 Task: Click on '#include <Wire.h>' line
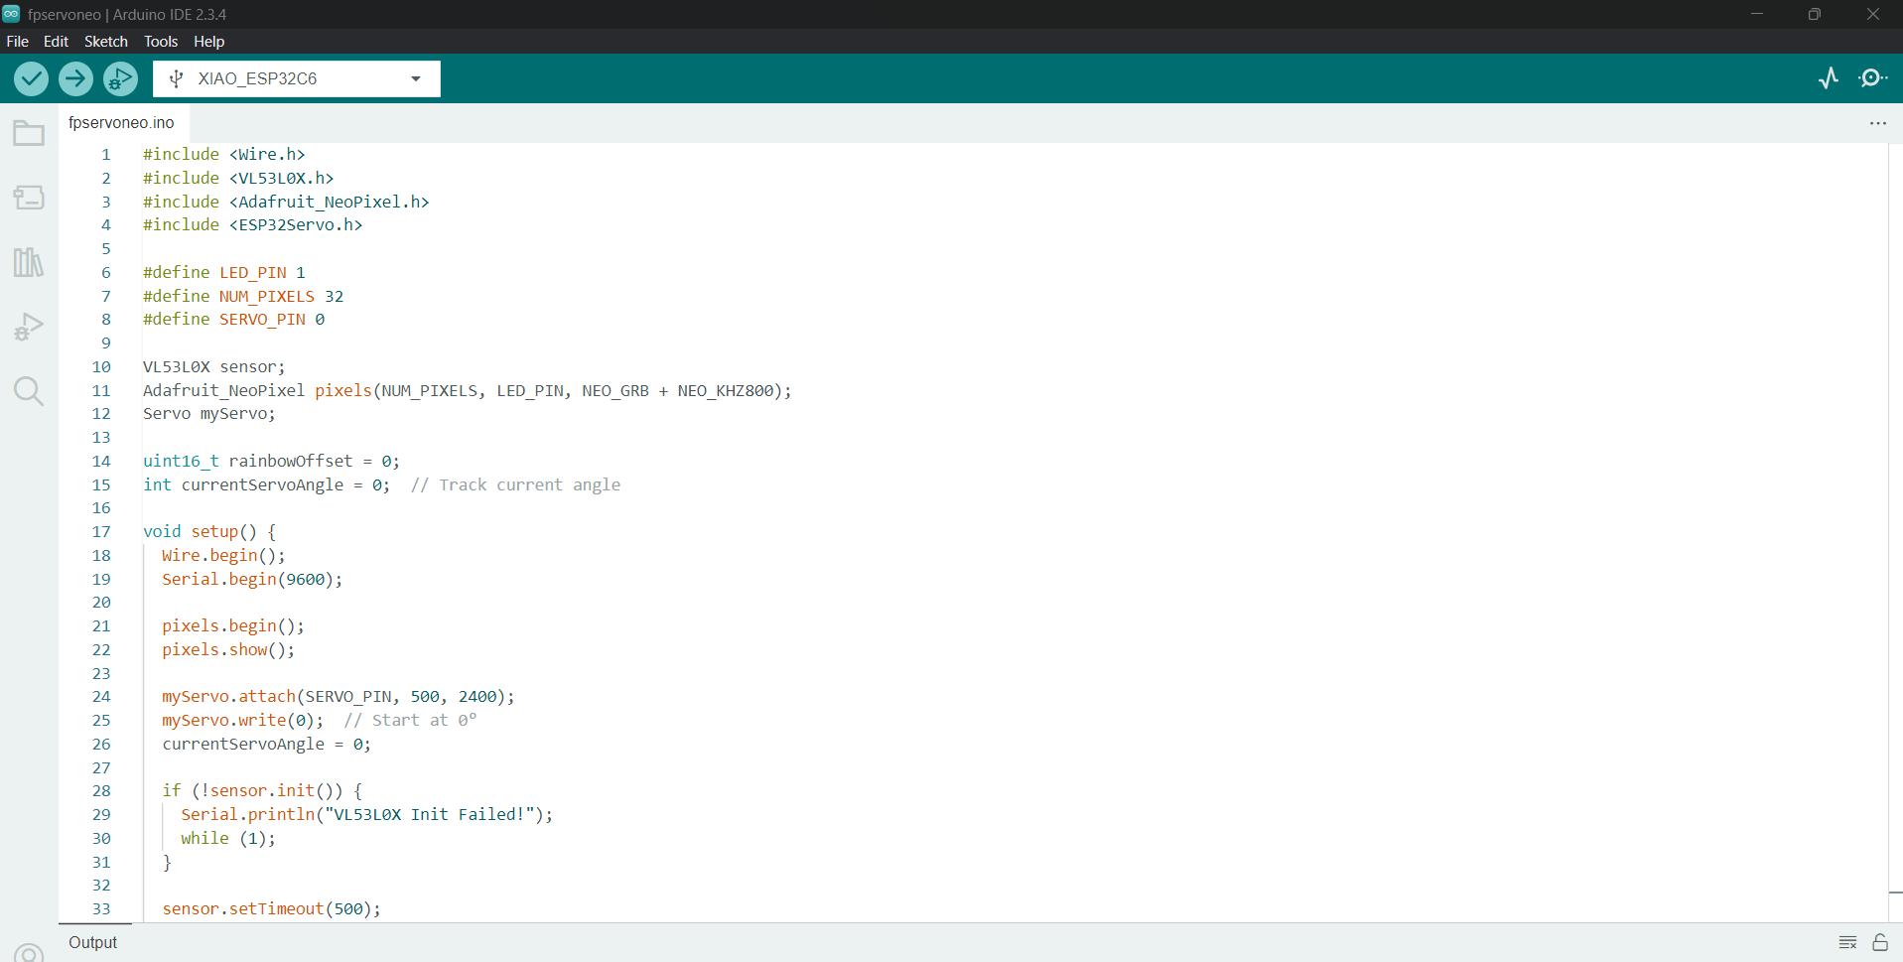[224, 155]
